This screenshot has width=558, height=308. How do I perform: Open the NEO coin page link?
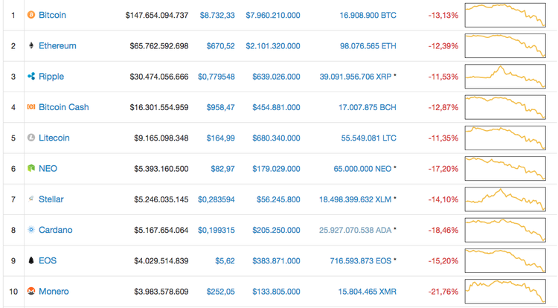point(48,168)
